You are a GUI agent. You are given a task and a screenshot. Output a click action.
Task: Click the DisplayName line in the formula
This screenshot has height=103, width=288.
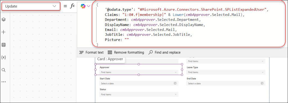coord(155,25)
